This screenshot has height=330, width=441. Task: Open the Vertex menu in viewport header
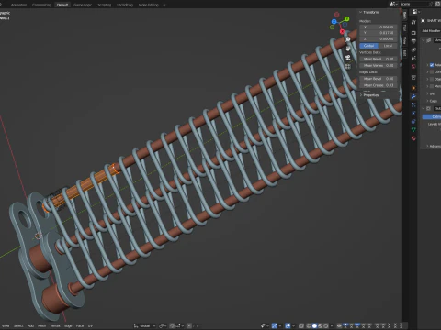(x=55, y=325)
